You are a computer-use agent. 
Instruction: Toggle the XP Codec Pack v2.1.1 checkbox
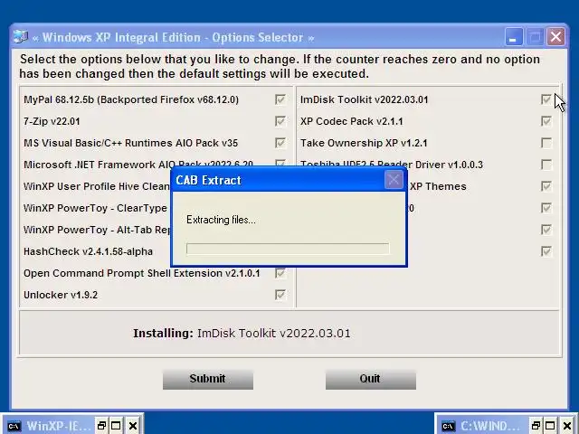tap(546, 121)
